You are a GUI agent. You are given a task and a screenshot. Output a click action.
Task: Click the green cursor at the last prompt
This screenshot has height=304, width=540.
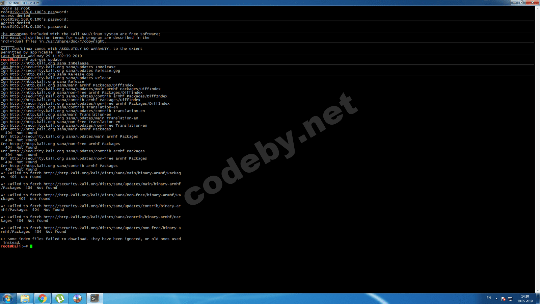[x=31, y=247]
